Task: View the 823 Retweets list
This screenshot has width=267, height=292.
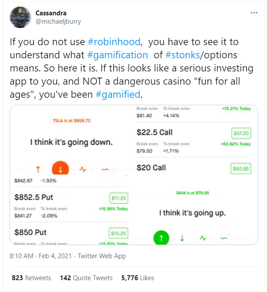Action: [32, 278]
